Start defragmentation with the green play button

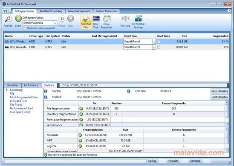tap(18, 19)
